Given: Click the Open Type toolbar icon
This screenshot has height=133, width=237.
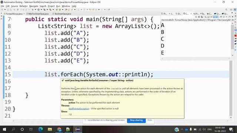Looking at the screenshot, I should point(66,10).
